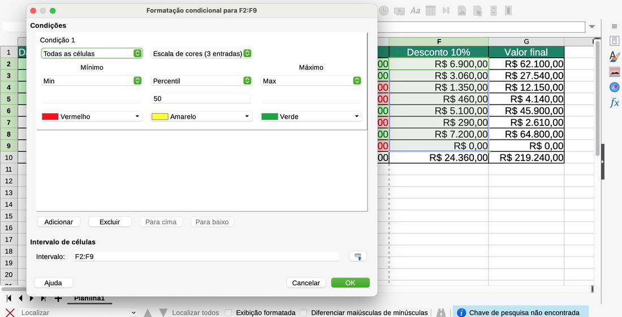Click the Intervalo field F2:F9
Viewport: 622px width, 317px height.
pyautogui.click(x=206, y=257)
